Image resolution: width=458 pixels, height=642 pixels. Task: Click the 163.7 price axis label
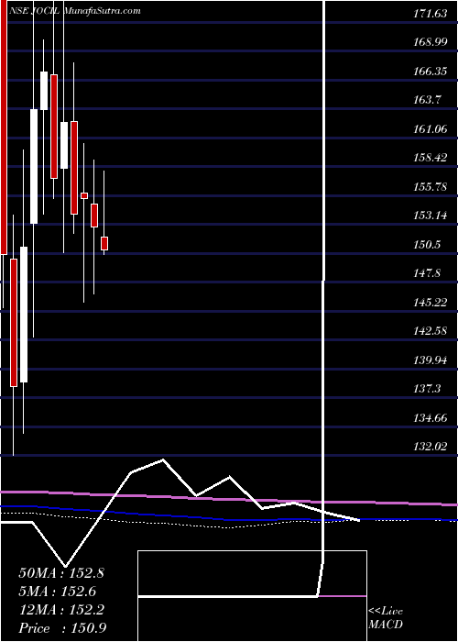tap(427, 100)
